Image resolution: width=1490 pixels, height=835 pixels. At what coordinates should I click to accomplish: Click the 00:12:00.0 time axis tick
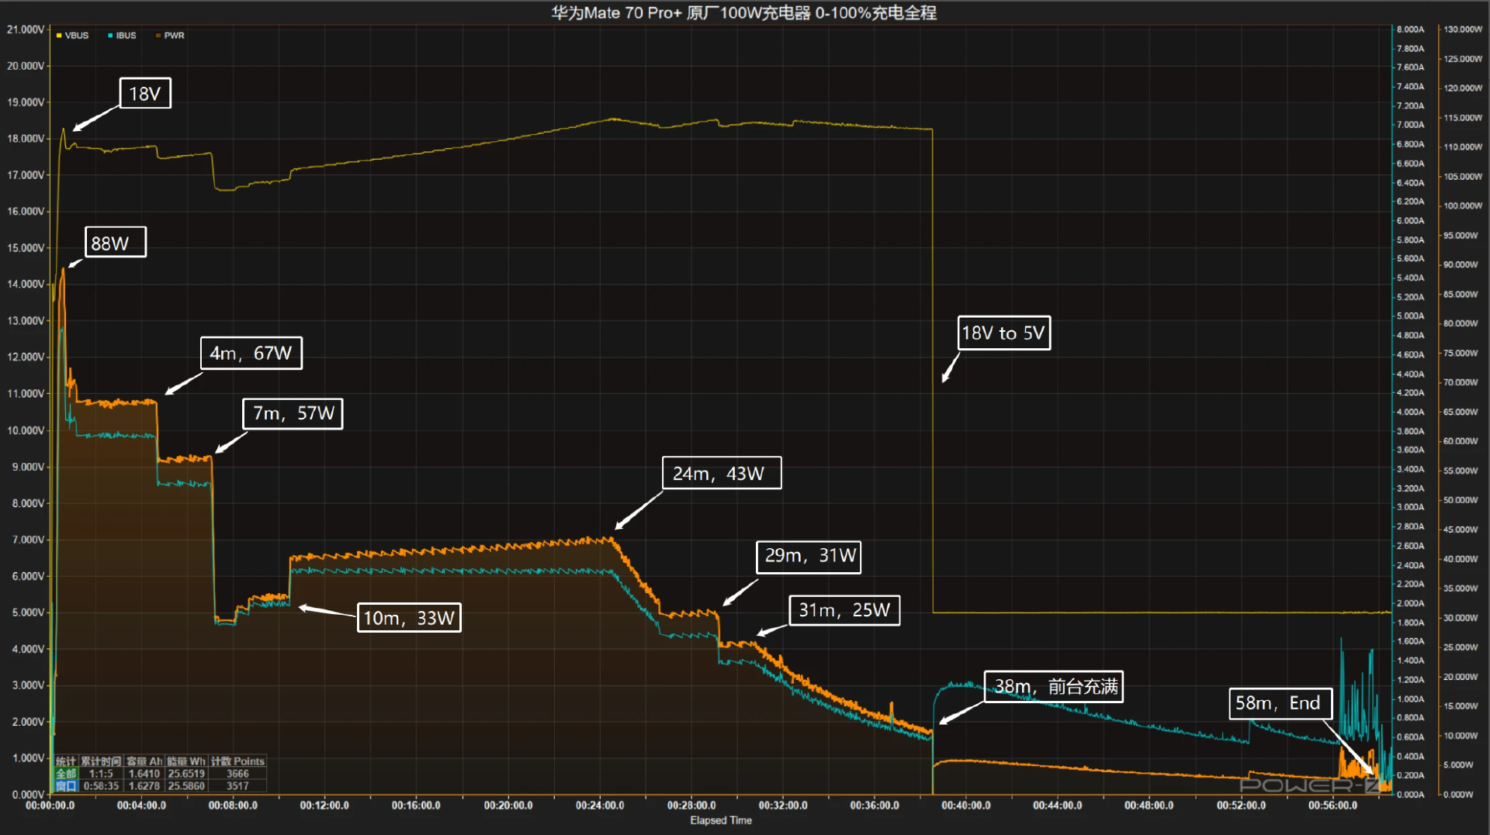point(324,806)
